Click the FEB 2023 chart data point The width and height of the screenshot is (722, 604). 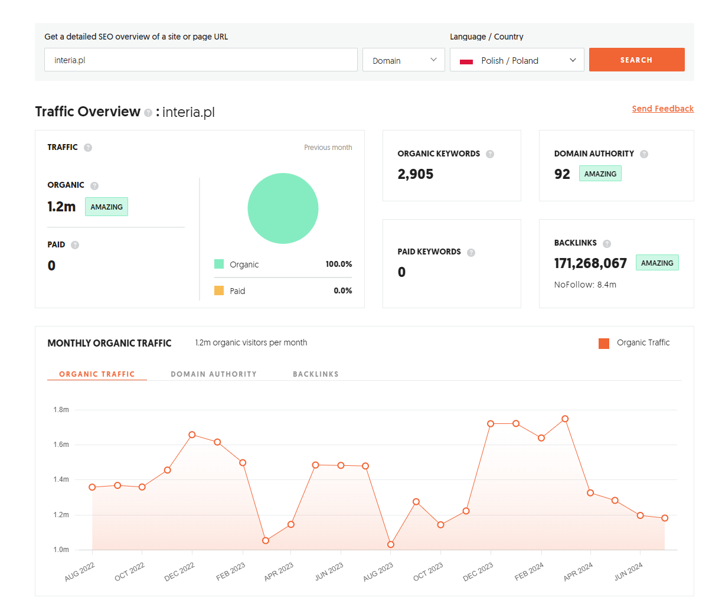[243, 463]
